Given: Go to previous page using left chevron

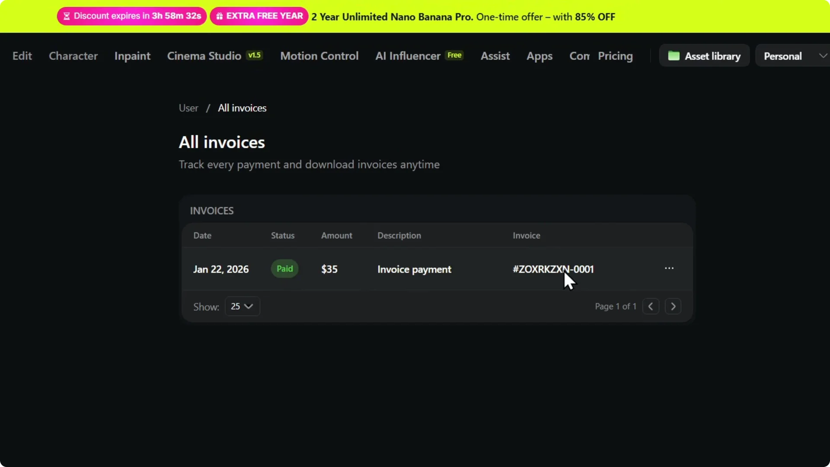Looking at the screenshot, I should pos(651,306).
